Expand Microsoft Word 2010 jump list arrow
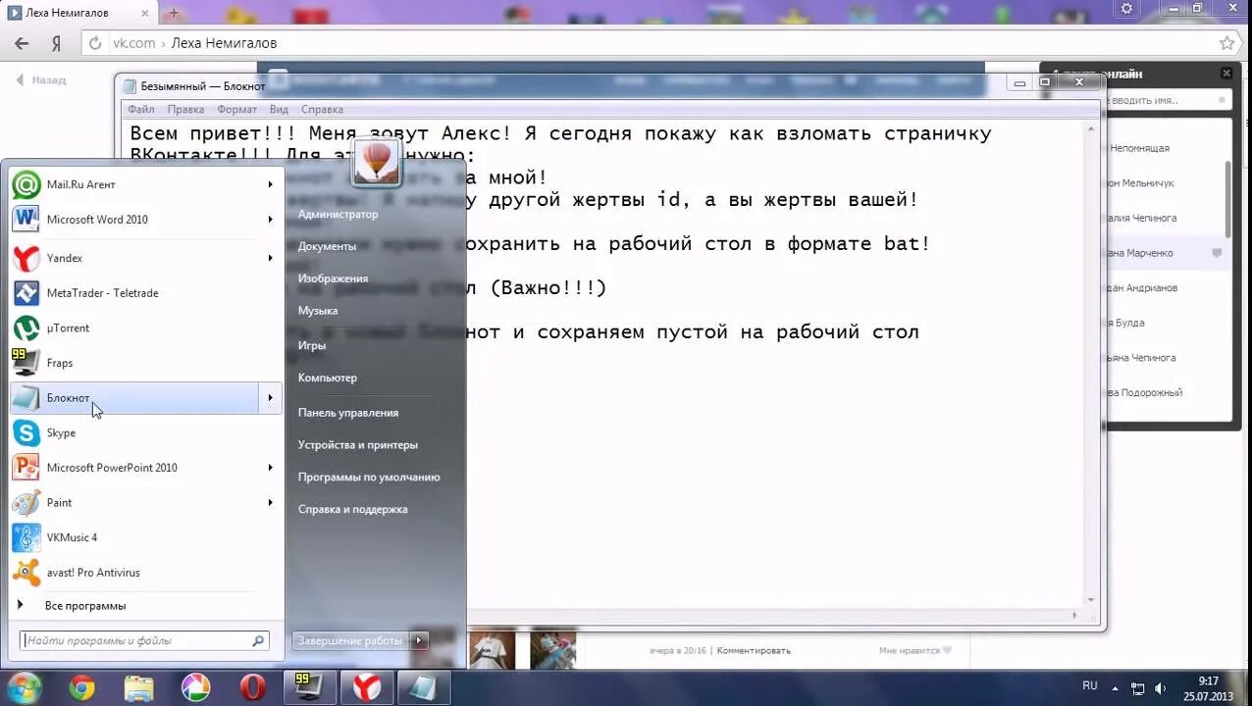 click(x=270, y=220)
